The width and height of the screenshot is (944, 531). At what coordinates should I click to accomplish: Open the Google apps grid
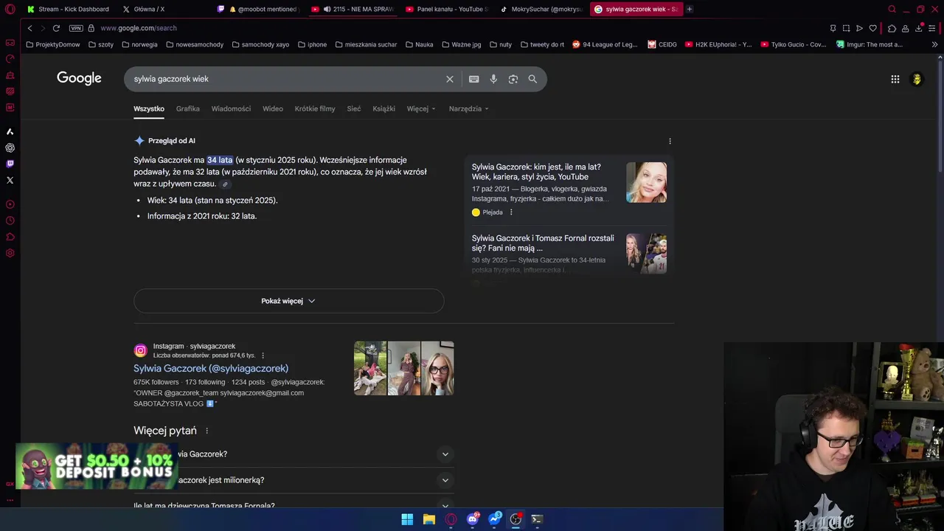(895, 79)
